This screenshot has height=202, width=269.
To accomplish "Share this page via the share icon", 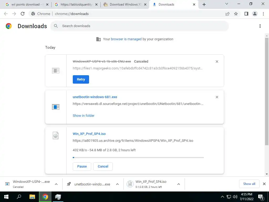I will (227, 14).
